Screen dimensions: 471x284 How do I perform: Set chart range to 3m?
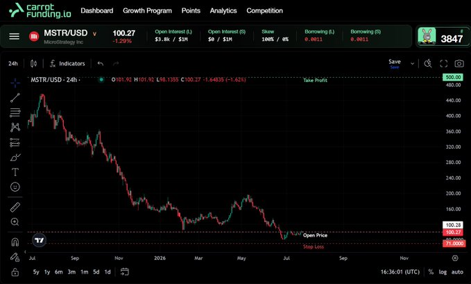click(x=71, y=272)
